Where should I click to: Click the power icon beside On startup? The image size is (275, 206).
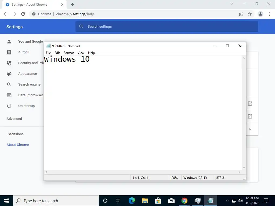point(9,106)
